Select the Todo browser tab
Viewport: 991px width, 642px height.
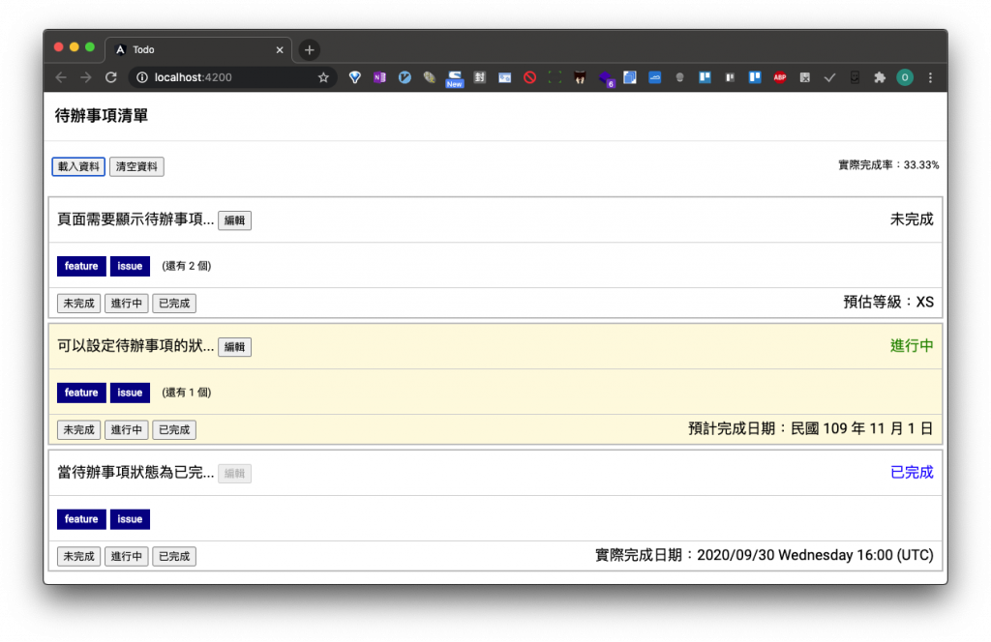198,49
